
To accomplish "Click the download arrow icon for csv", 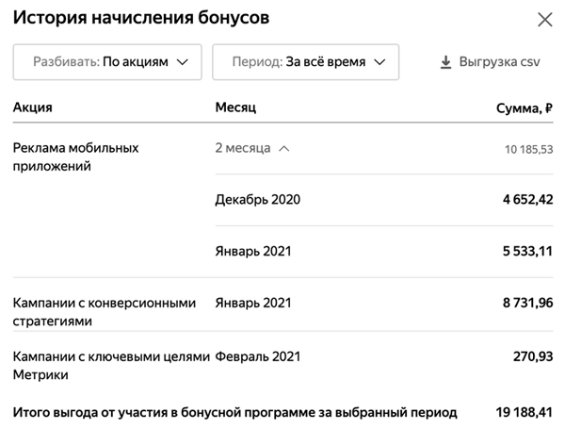I will [x=446, y=62].
